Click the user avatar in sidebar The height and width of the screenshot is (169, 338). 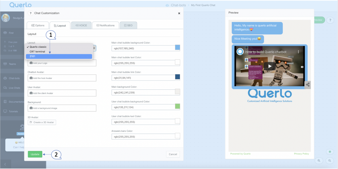(5, 18)
